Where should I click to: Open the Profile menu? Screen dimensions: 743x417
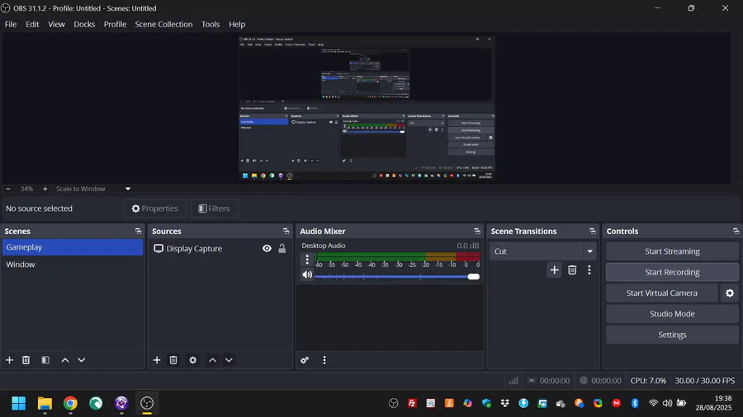(115, 24)
